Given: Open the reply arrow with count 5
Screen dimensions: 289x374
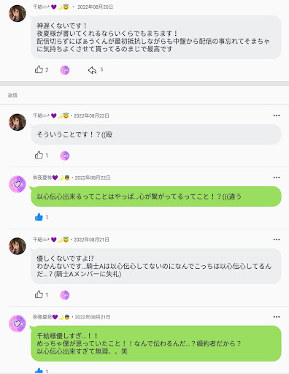Looking at the screenshot, I should pos(92,70).
